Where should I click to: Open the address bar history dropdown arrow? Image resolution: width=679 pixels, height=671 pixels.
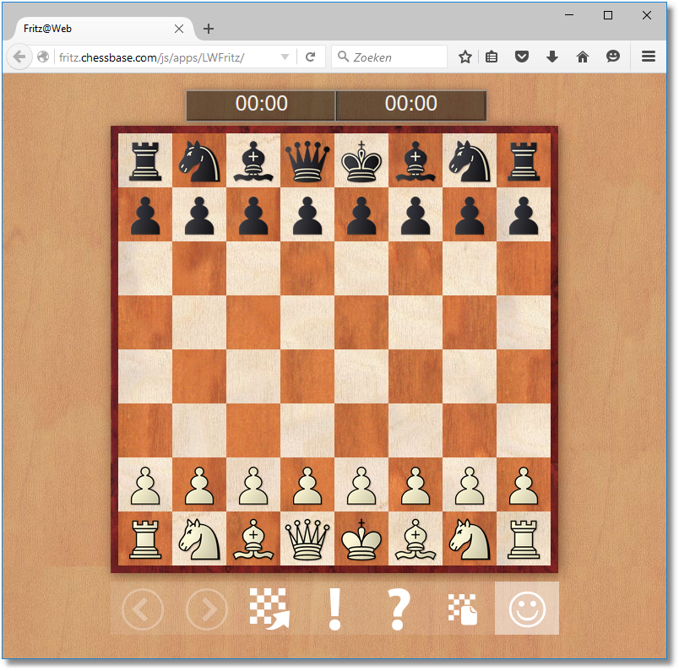coord(285,57)
